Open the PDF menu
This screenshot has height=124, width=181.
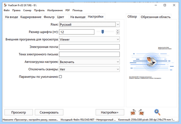(68, 10)
